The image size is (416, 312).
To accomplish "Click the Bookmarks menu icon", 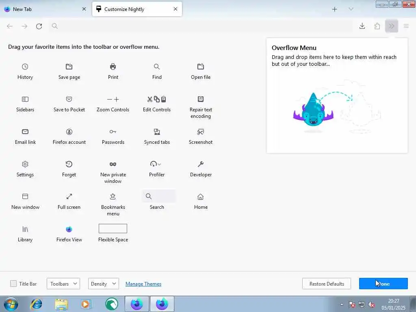I will coord(113,197).
